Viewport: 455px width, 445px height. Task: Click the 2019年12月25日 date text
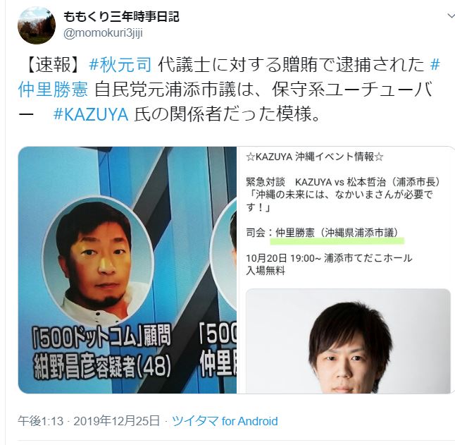[x=117, y=421]
